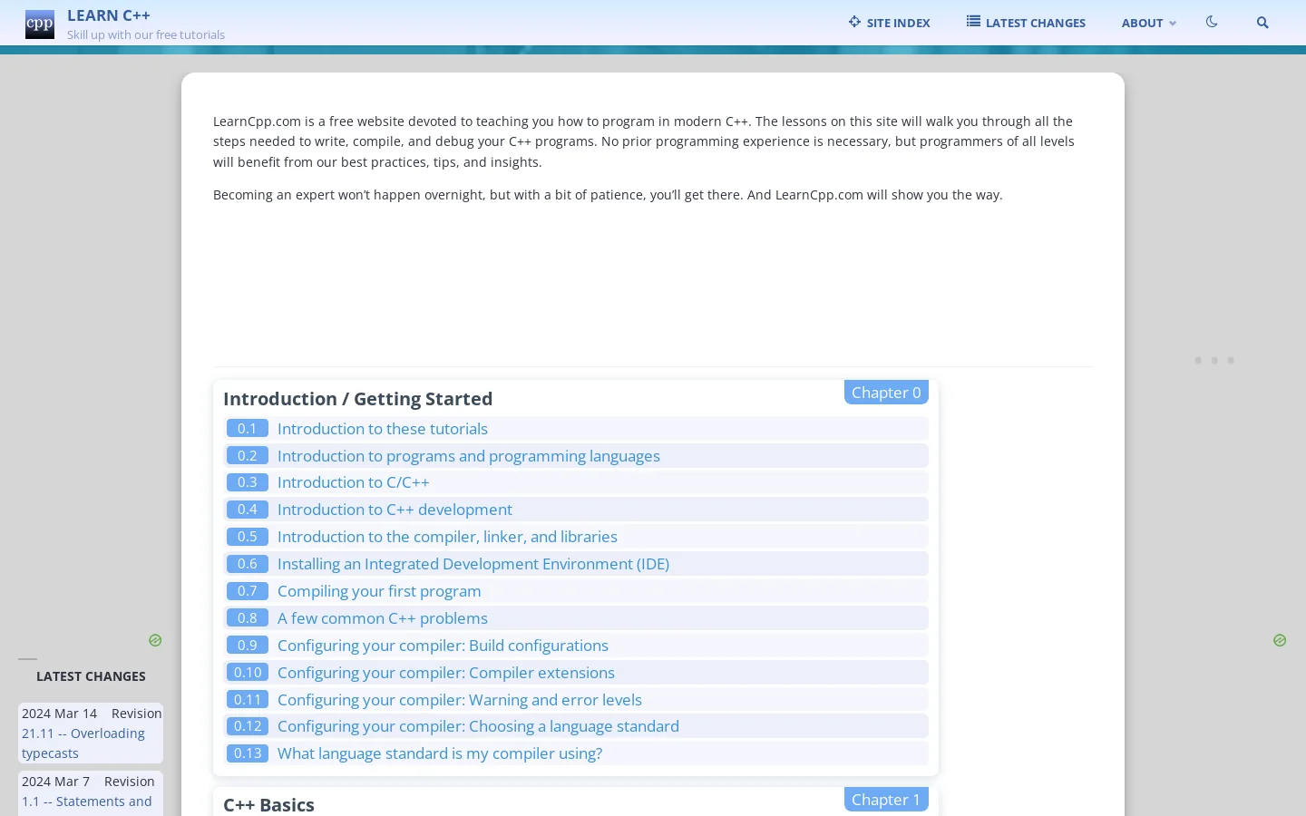Toggle dark mode with the moon icon
The height and width of the screenshot is (816, 1306).
[1212, 22]
